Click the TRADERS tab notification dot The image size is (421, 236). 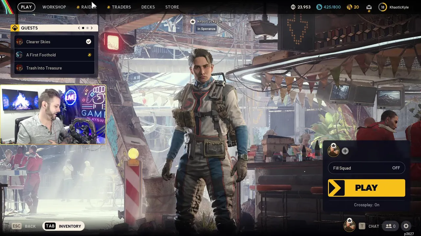click(109, 7)
